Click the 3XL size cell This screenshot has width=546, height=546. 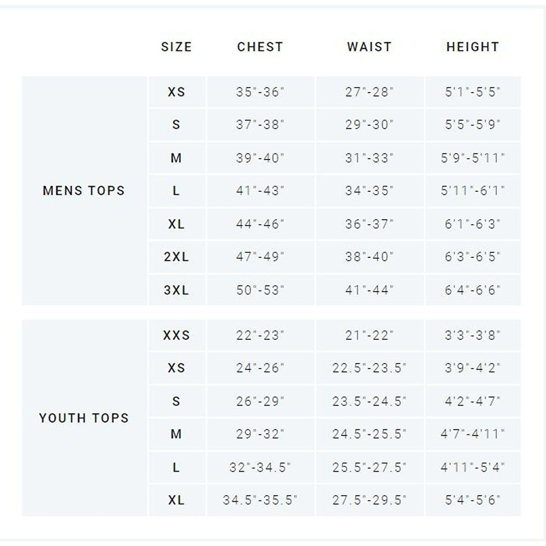176,290
